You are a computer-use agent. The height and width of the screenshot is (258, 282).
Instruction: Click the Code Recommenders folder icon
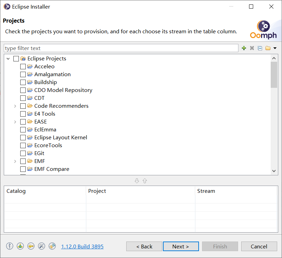click(x=30, y=106)
